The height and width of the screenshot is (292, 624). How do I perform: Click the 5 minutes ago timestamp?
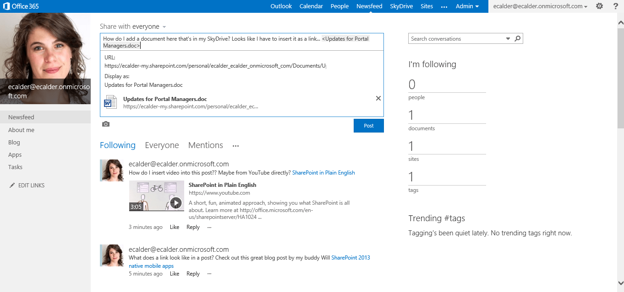[146, 274]
